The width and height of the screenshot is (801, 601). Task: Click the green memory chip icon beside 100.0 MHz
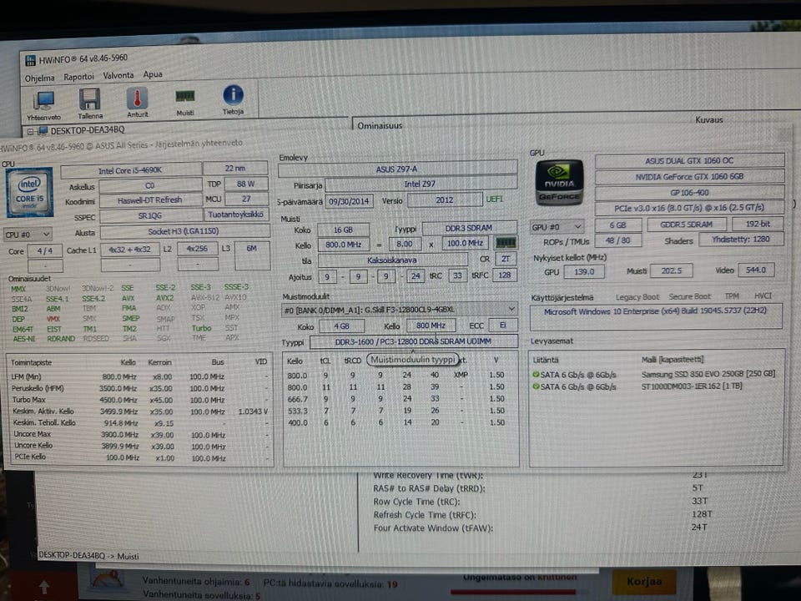(506, 243)
